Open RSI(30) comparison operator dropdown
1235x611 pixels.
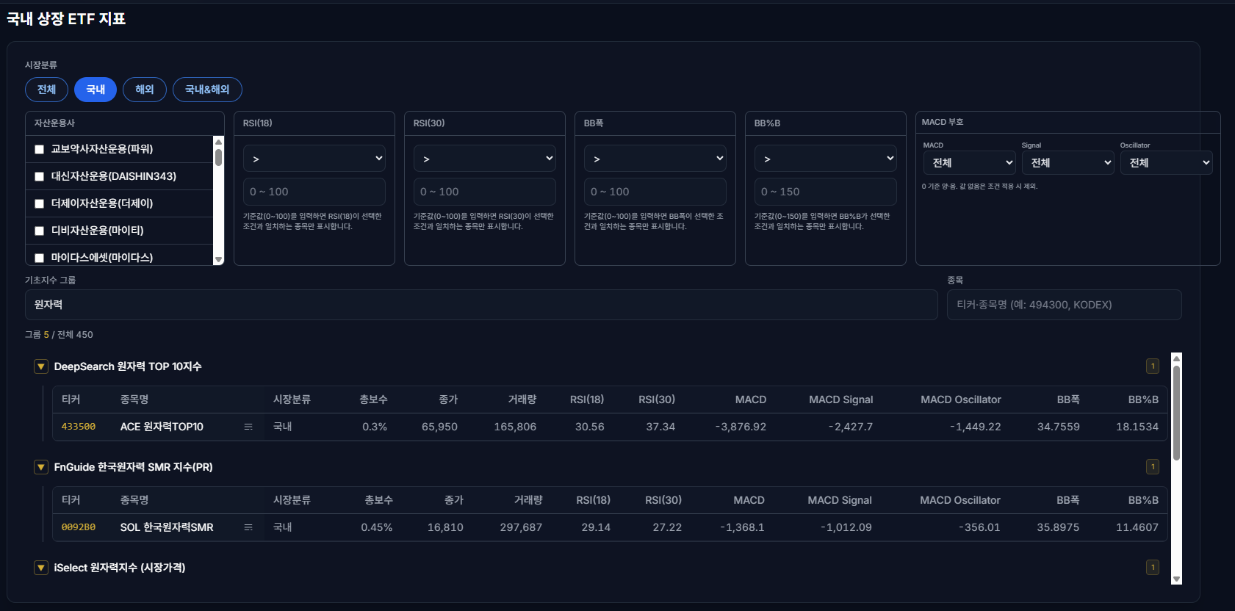[x=485, y=159]
